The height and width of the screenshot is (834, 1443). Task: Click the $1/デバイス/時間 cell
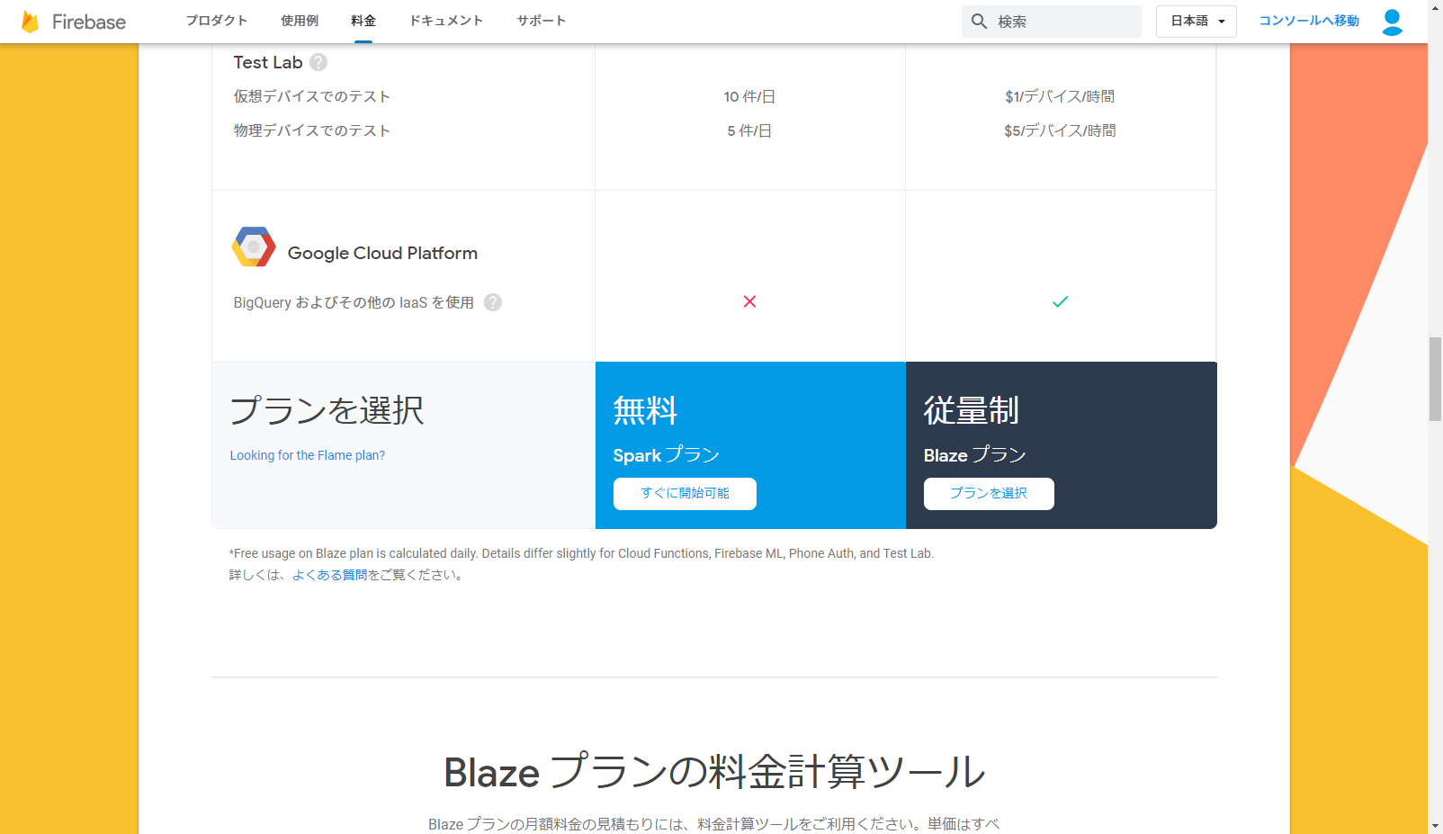click(1060, 96)
